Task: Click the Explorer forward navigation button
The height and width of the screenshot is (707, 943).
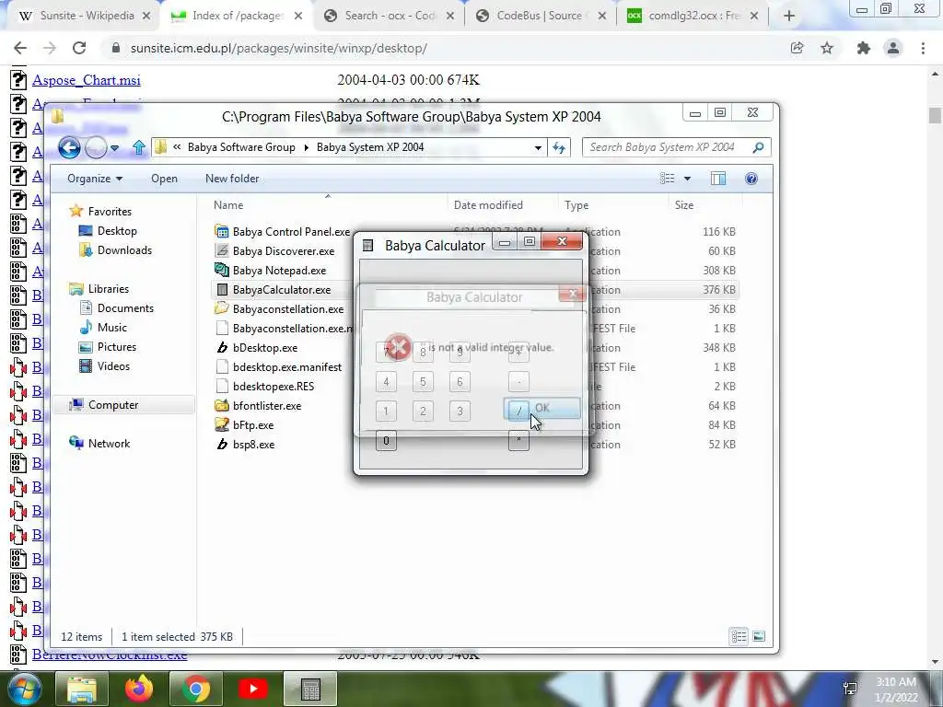Action: pyautogui.click(x=96, y=147)
